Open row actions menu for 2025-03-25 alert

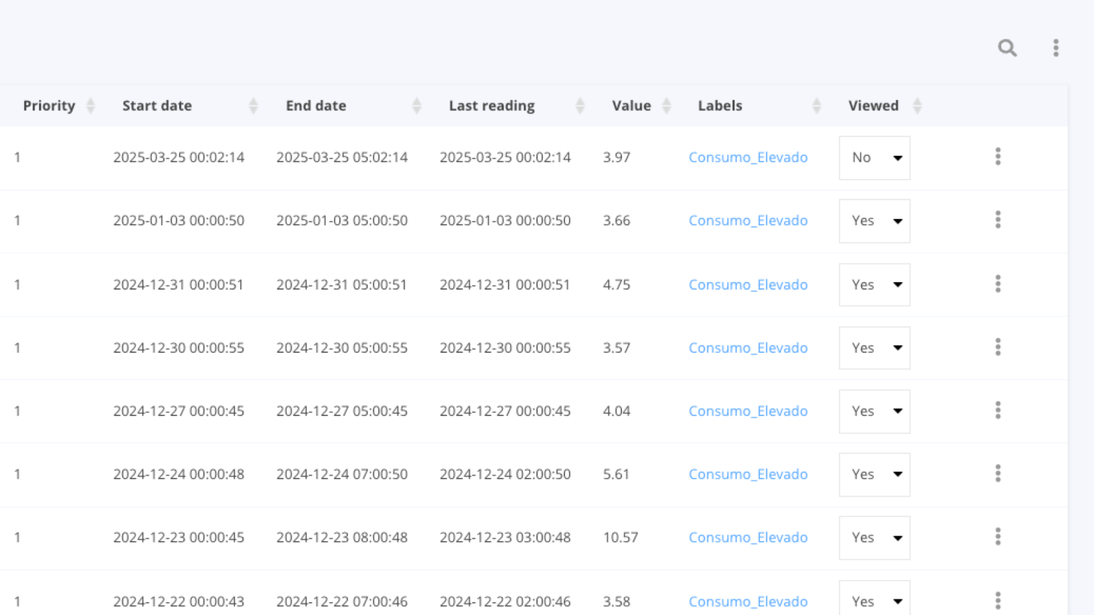[998, 157]
